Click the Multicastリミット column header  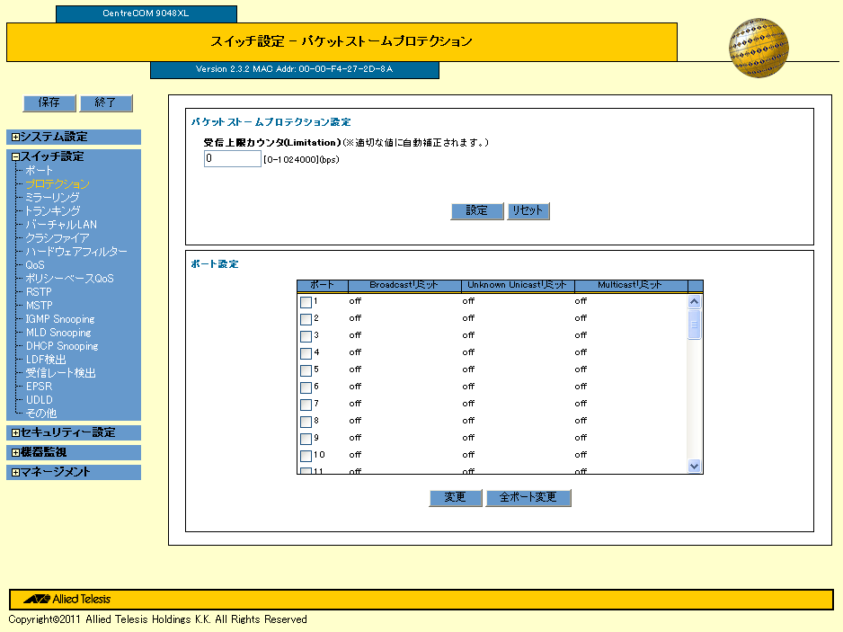tap(630, 285)
